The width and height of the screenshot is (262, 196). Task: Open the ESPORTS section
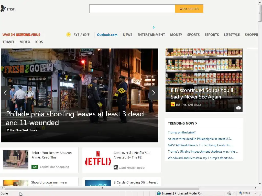[212, 35]
